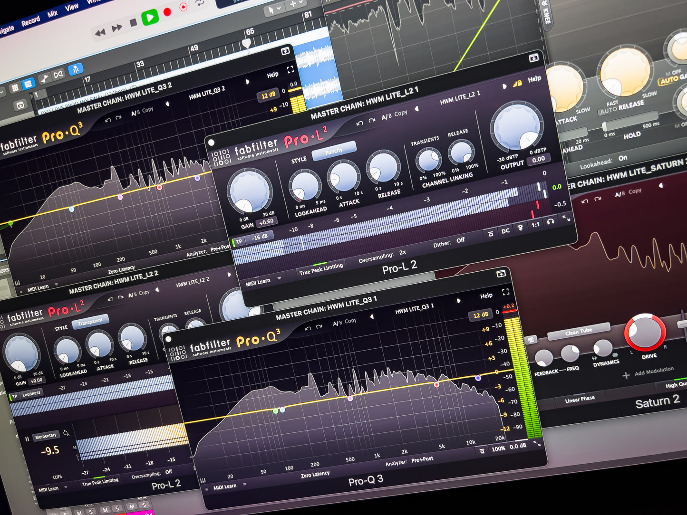687x515 pixels.
Task: Click the Flex (bowtie) icon in tracks toolbar
Action: [58, 75]
